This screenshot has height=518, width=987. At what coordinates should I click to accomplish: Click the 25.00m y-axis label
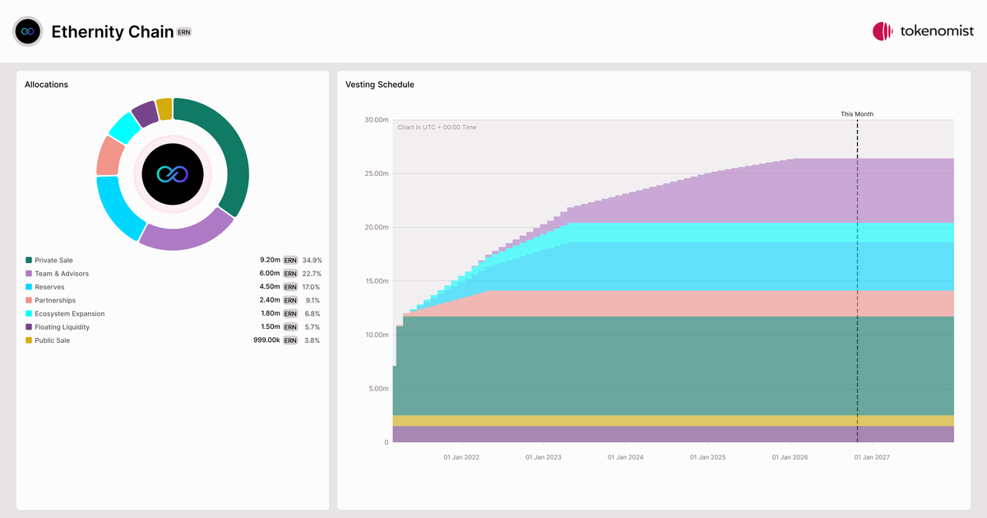[x=376, y=173]
